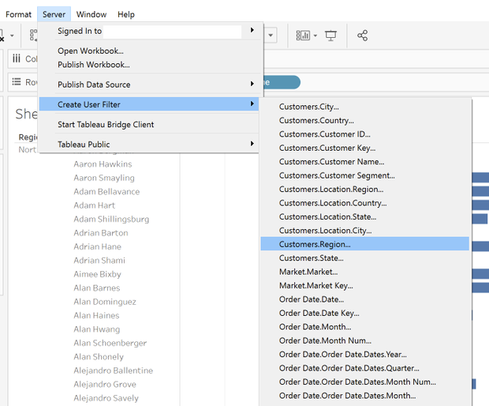
Task: Select Customers.Region... user filter option
Action: (x=315, y=244)
